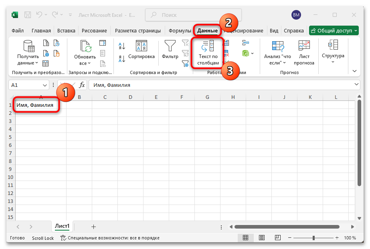This screenshot has width=370, height=249.
Task: Open the Insert (Вставка) ribbon tab
Action: (66, 31)
